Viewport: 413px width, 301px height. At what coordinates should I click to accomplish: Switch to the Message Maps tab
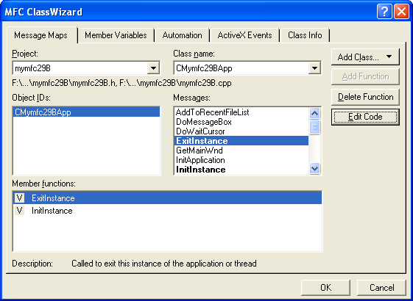(x=40, y=35)
